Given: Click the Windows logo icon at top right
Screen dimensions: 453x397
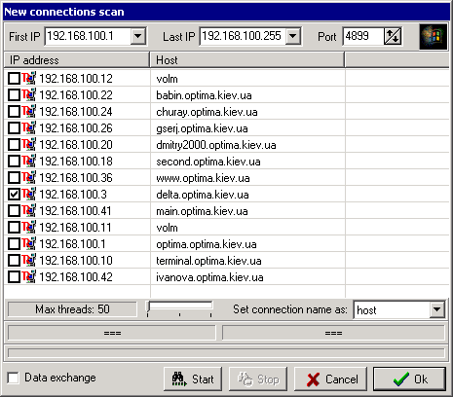Looking at the screenshot, I should click(x=434, y=37).
